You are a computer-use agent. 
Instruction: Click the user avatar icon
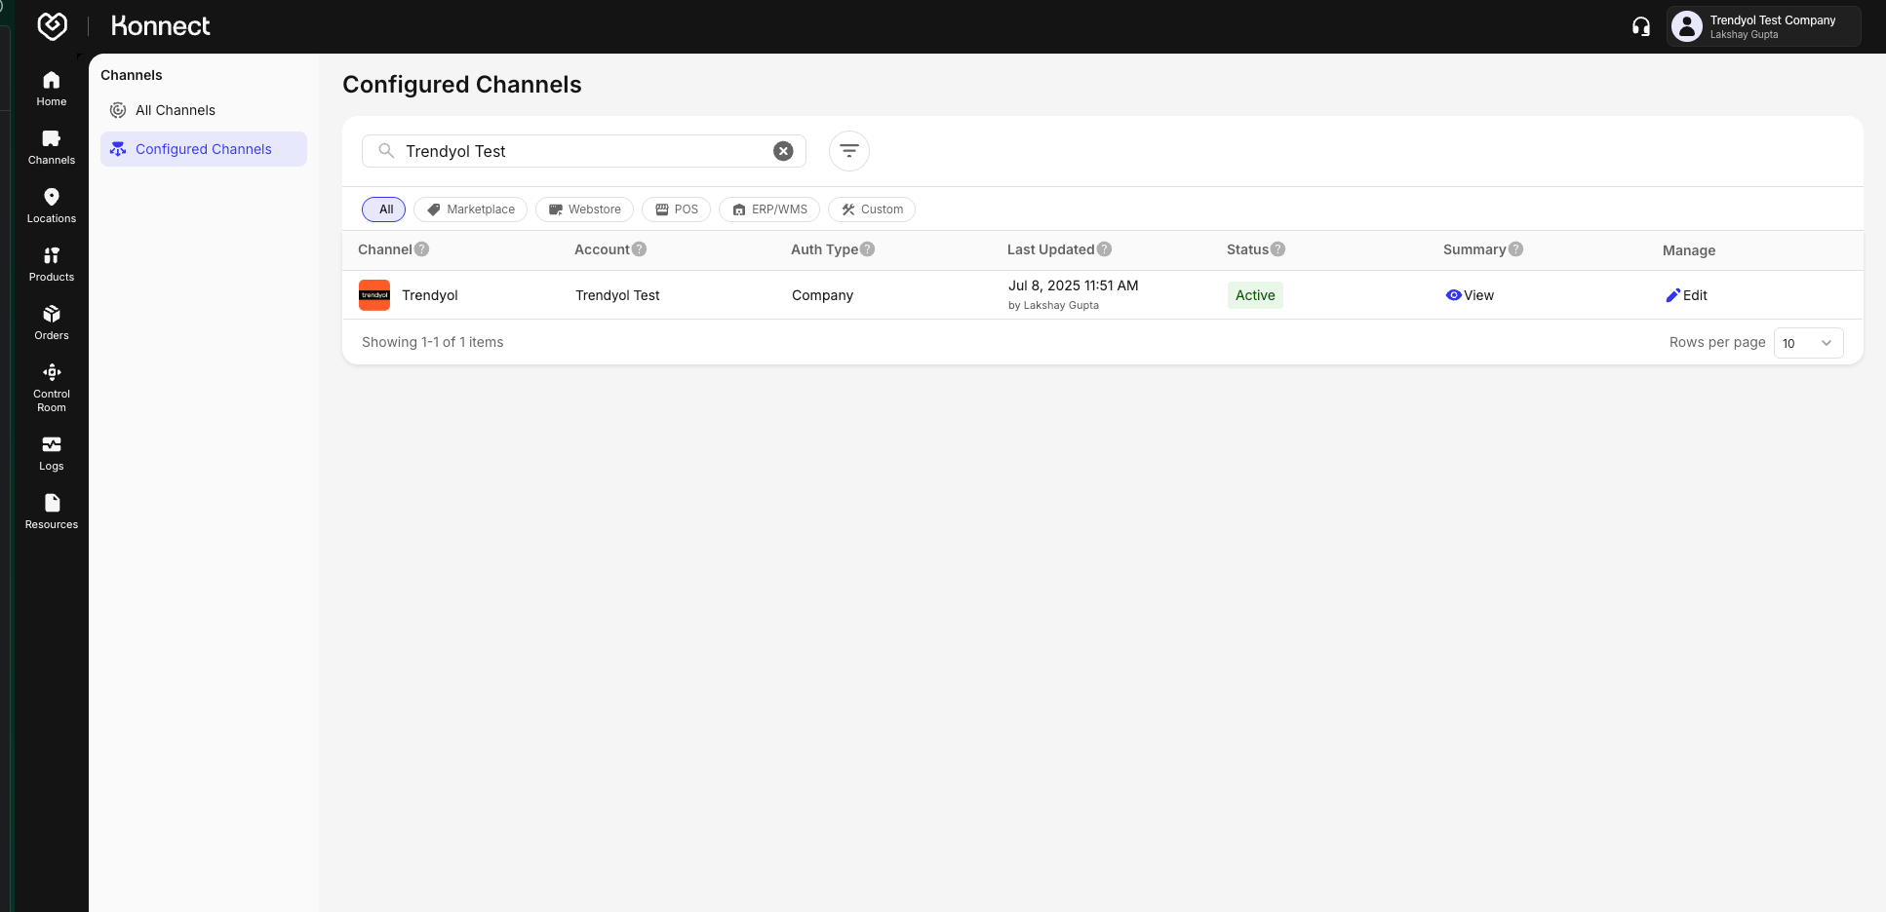(x=1687, y=26)
